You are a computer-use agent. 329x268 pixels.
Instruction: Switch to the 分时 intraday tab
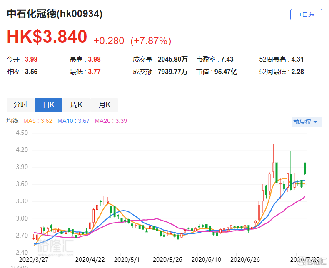(20, 105)
